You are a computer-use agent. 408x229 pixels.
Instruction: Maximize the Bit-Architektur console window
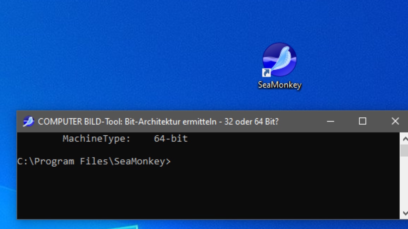pyautogui.click(x=362, y=122)
